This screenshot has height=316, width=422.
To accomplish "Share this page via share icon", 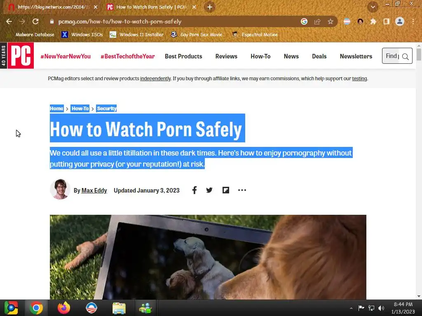I will coord(317,21).
